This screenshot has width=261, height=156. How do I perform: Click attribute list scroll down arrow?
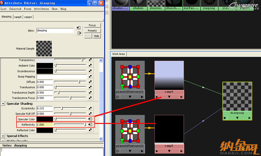pyautogui.click(x=101, y=139)
